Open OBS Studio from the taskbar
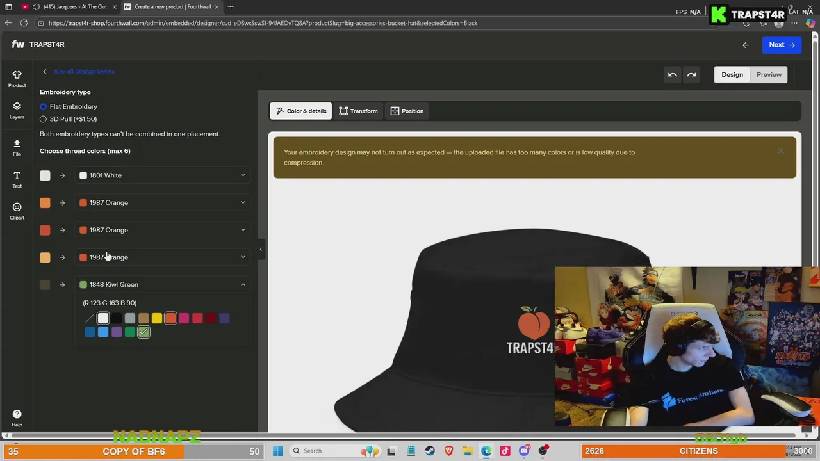 tap(543, 451)
